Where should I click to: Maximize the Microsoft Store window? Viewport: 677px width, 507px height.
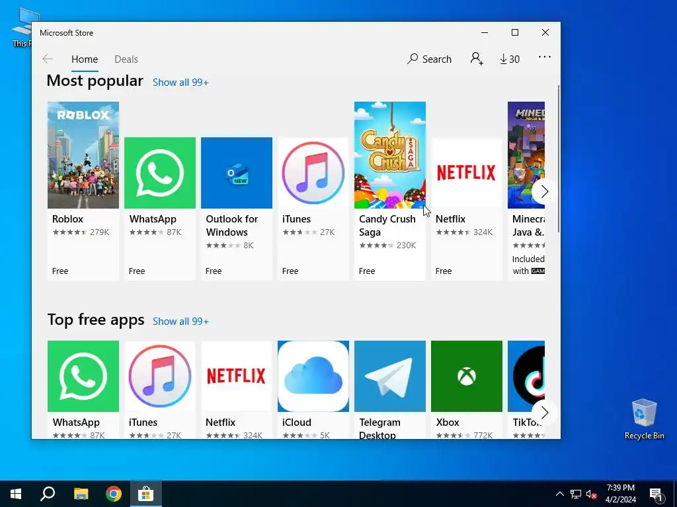[x=514, y=33]
